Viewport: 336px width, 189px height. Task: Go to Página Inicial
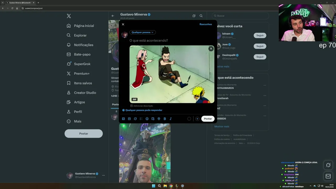click(x=80, y=26)
